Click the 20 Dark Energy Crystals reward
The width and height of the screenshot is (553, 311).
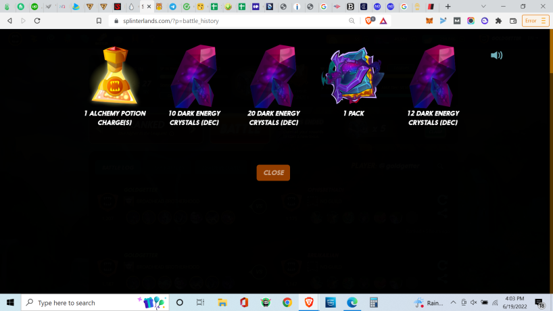coord(274,76)
